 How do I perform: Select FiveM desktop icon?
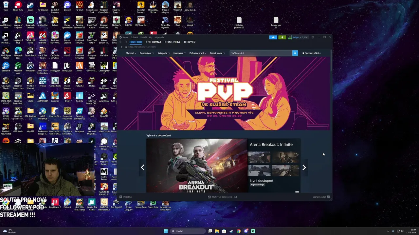click(x=80, y=67)
